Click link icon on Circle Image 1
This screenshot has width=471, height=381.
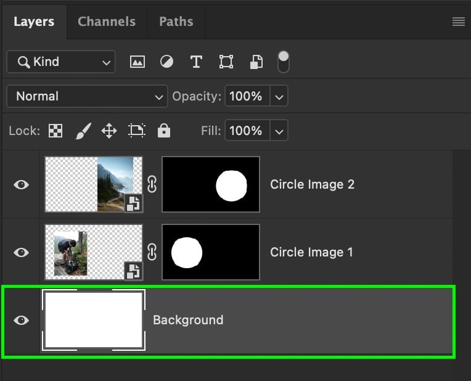click(x=152, y=252)
